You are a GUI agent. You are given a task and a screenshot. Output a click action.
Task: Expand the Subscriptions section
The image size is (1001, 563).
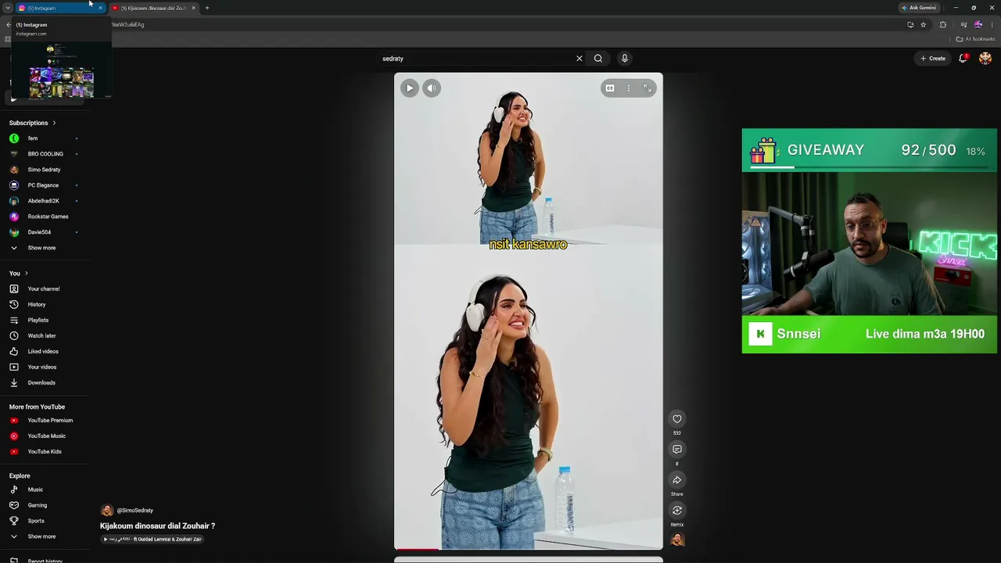(x=32, y=123)
